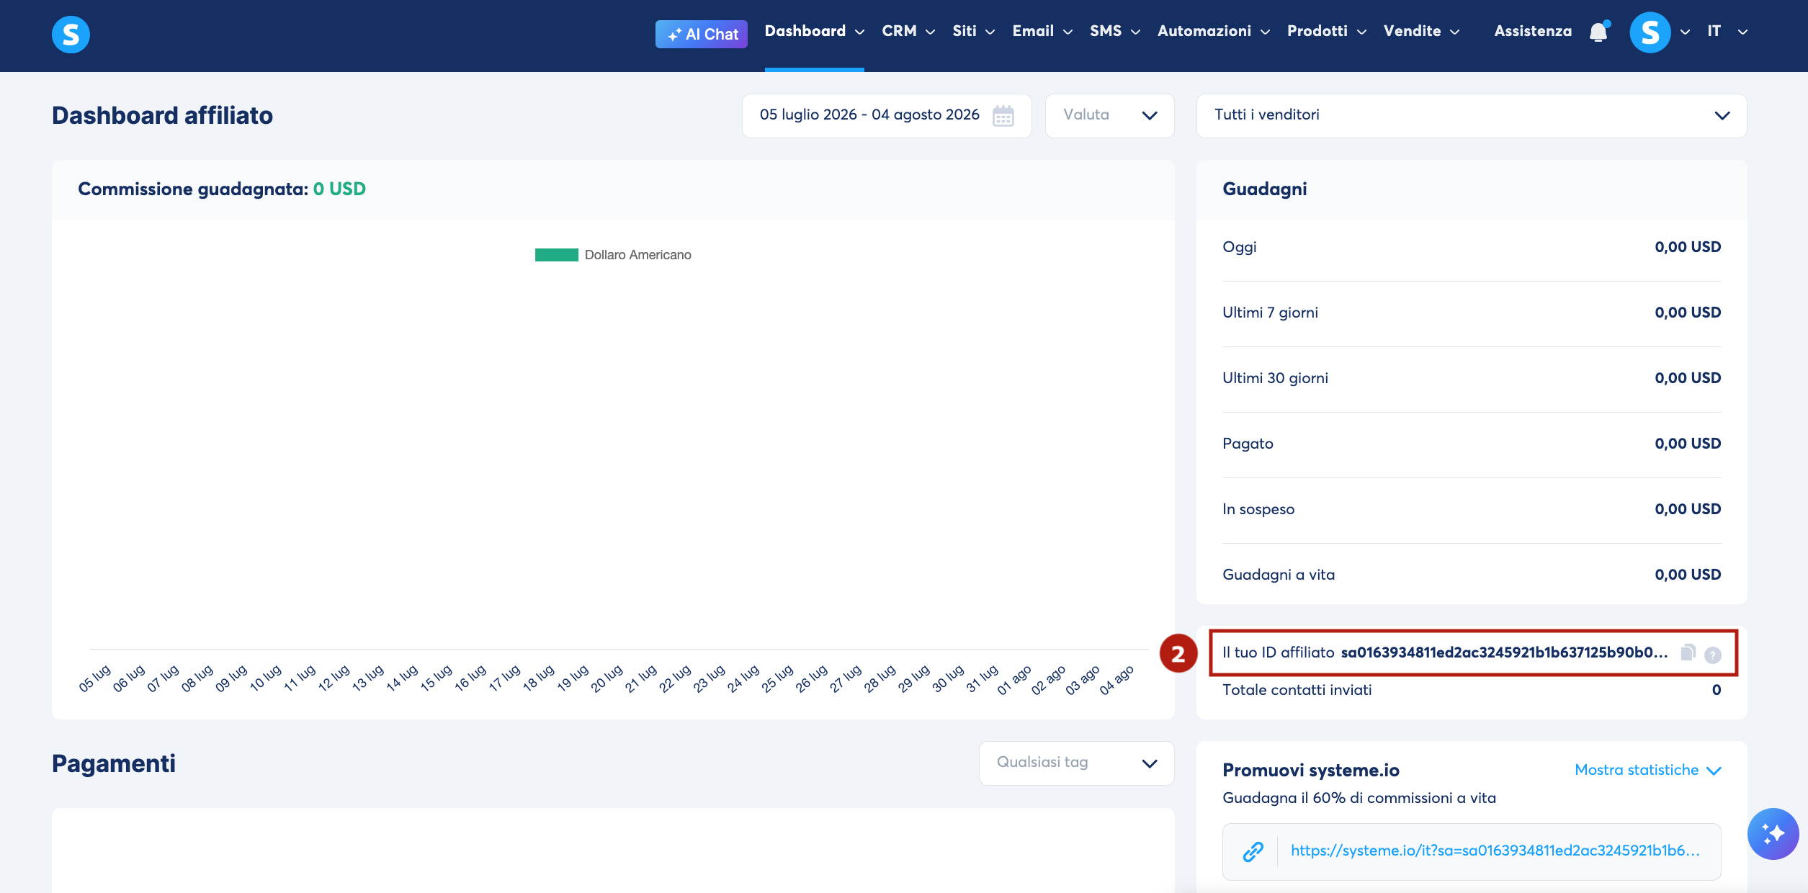Copy the affiliate ID with the copy icon
Image resolution: width=1808 pixels, height=893 pixels.
1688,652
